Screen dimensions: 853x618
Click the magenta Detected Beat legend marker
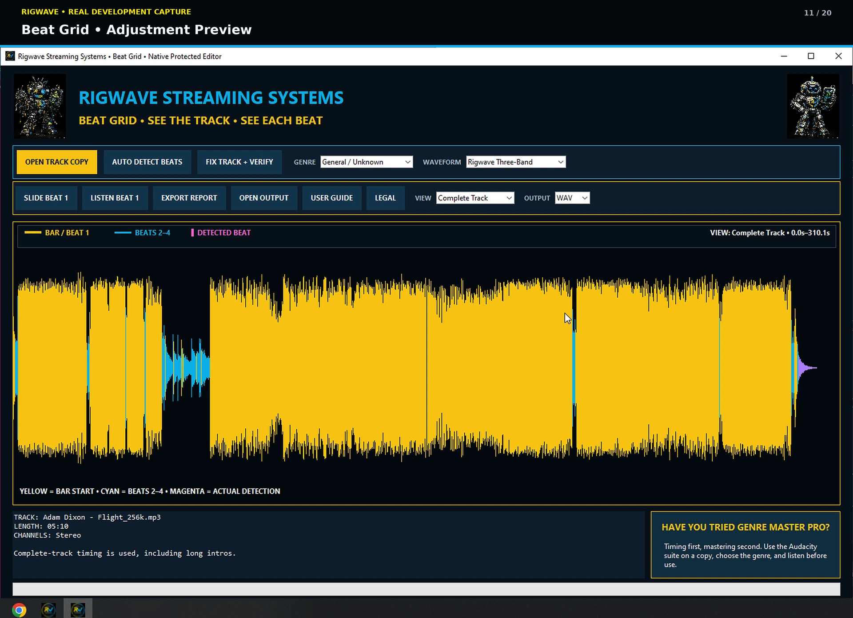192,233
